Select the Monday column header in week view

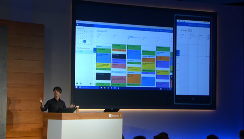tap(99, 34)
